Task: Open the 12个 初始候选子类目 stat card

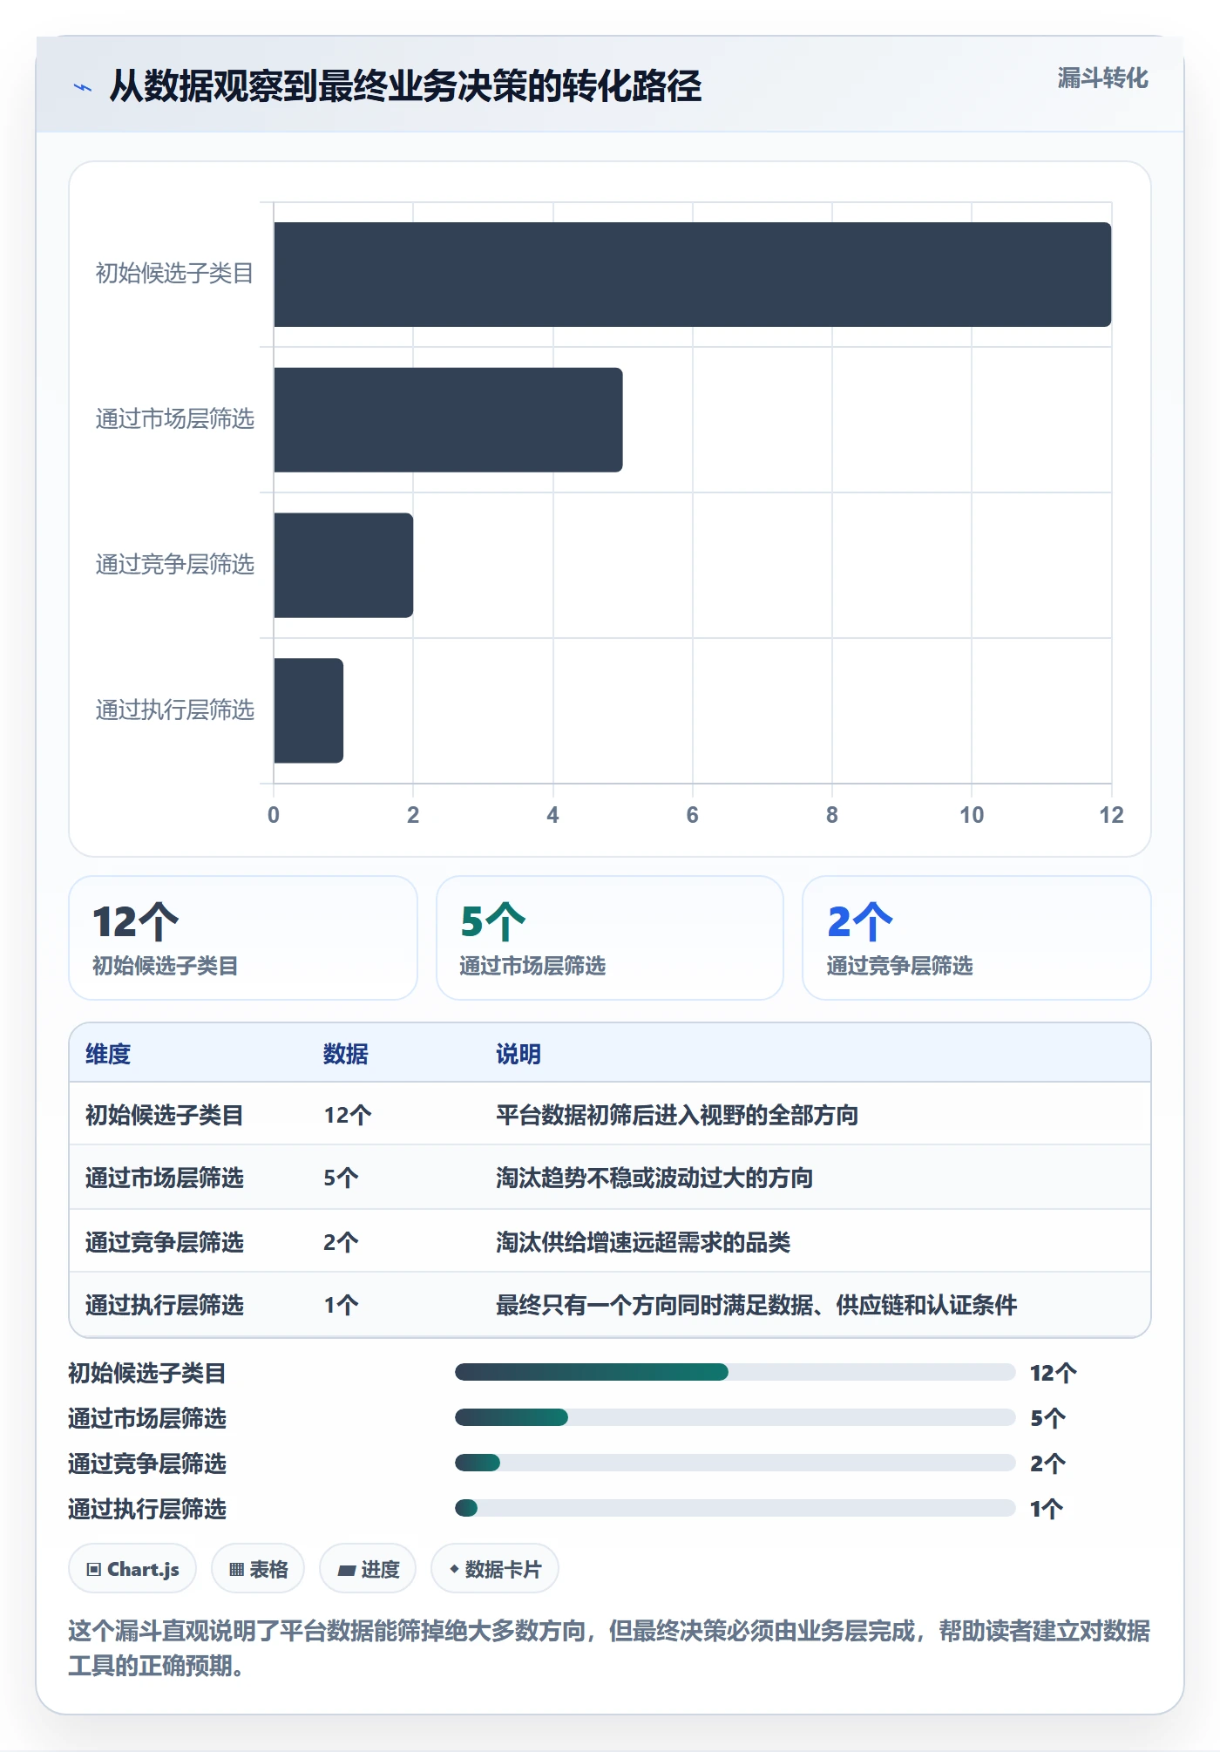Action: tap(243, 938)
